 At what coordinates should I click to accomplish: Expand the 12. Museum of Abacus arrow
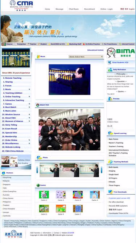[x=29, y=121]
